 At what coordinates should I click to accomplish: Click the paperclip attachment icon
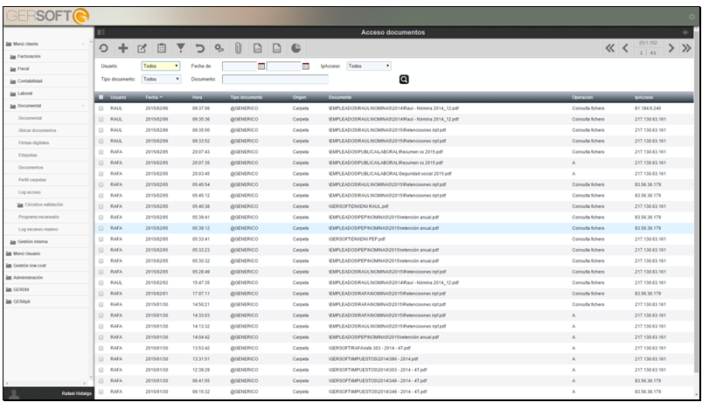tap(238, 48)
